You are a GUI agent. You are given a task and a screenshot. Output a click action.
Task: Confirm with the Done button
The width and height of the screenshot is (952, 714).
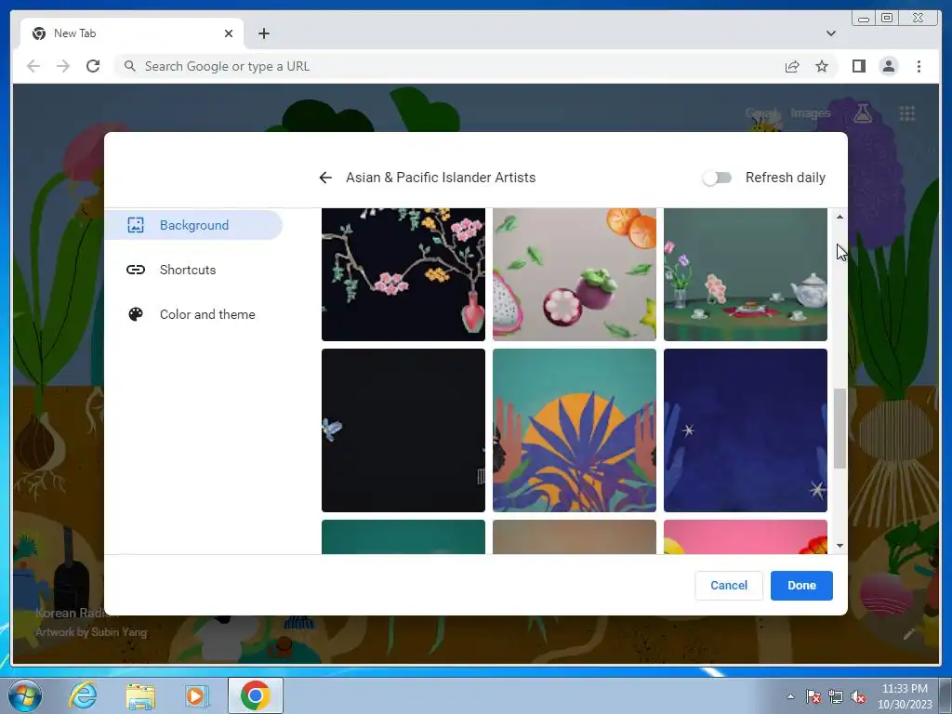[801, 586]
